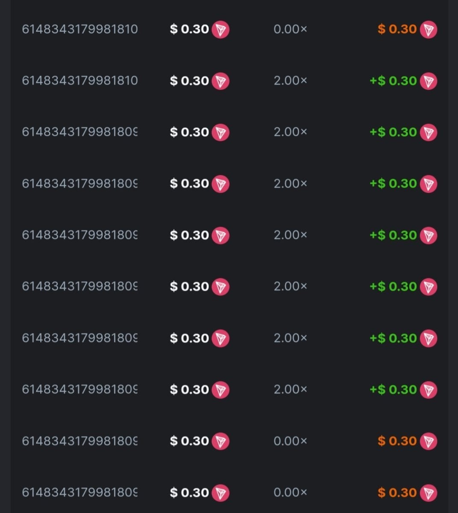Click the white $ 0.30 bet amount in the ninth row
The width and height of the screenshot is (458, 513).
tap(189, 441)
